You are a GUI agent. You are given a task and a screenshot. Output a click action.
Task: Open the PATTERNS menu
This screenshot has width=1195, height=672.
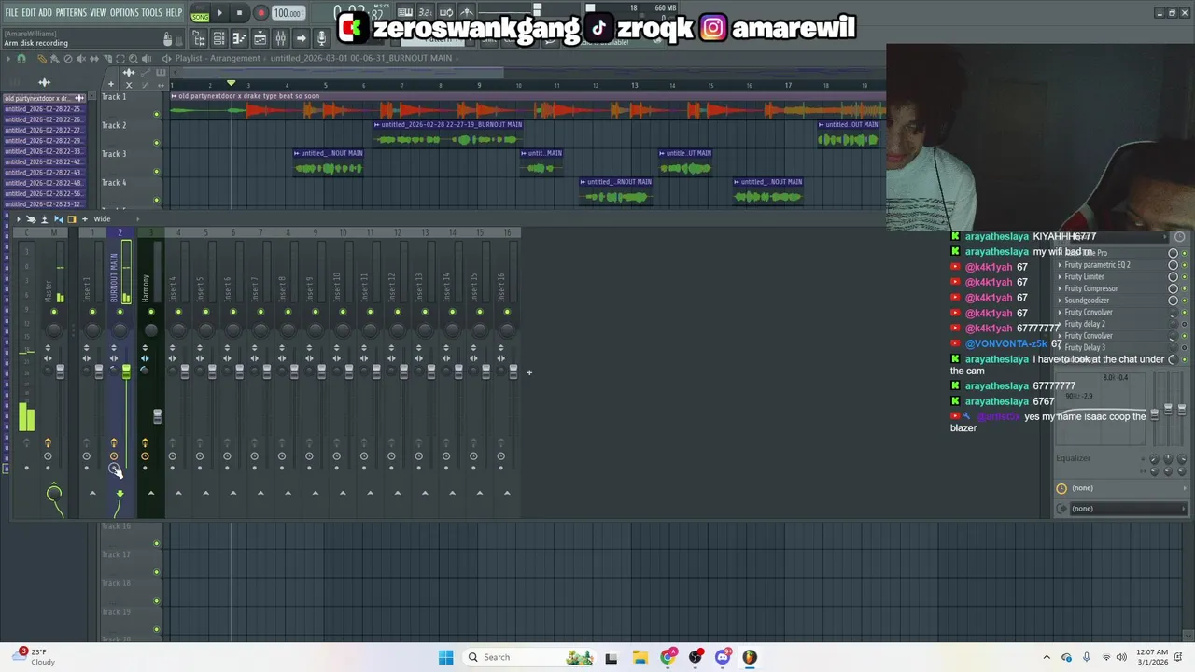[71, 13]
